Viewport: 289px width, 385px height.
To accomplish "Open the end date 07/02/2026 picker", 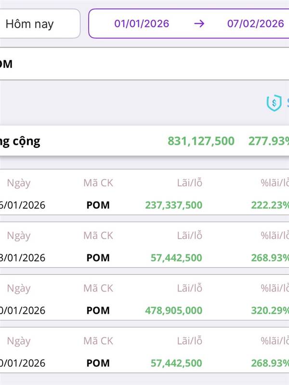I will (x=255, y=24).
